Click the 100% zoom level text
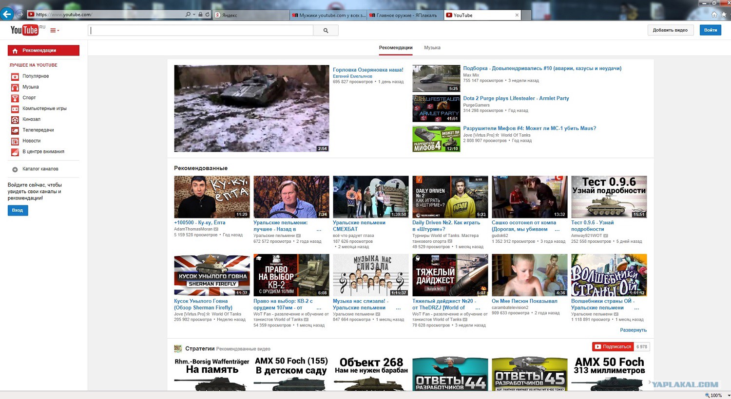The height and width of the screenshot is (399, 731). coord(716,395)
